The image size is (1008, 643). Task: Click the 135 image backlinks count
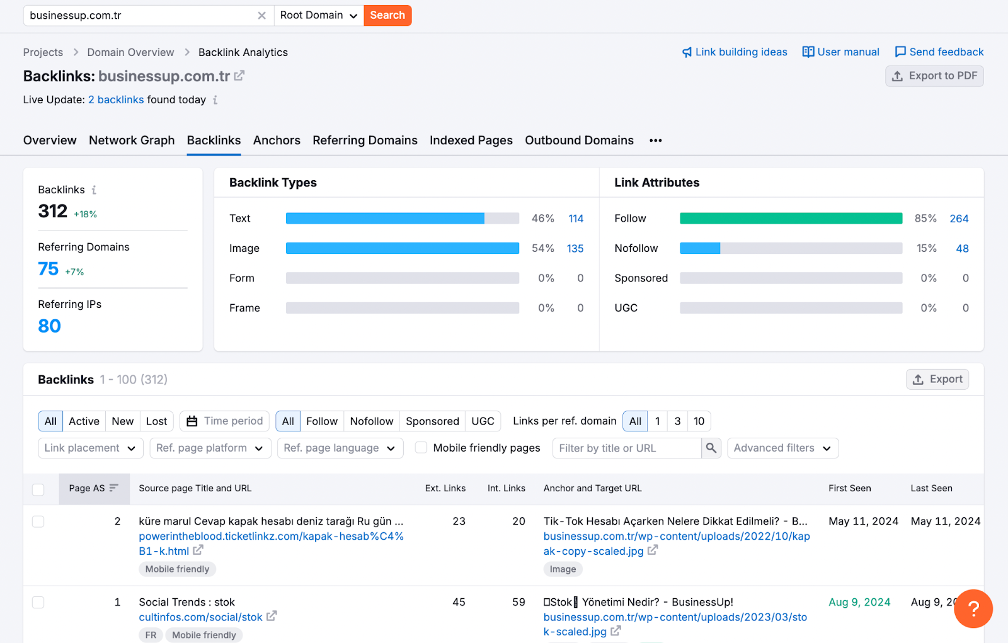575,248
